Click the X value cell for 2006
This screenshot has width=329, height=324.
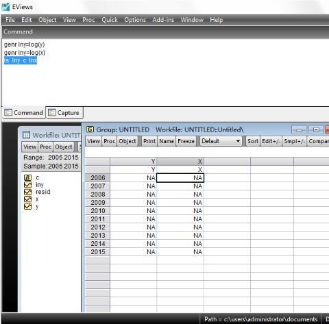pyautogui.click(x=180, y=178)
